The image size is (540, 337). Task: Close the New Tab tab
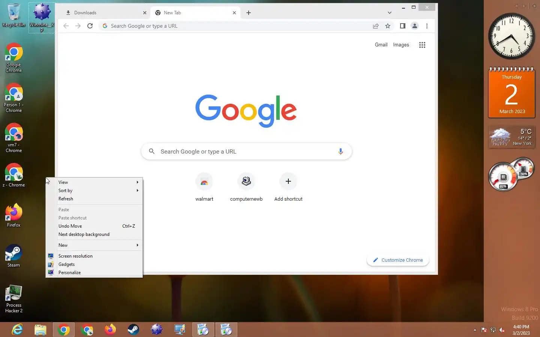click(234, 13)
